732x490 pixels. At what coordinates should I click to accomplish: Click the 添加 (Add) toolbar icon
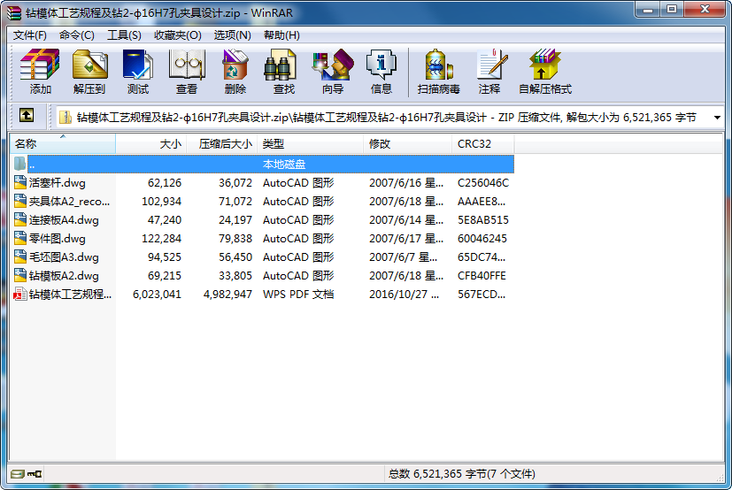pos(40,72)
